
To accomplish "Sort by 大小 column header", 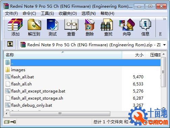I will tap(134, 55).
